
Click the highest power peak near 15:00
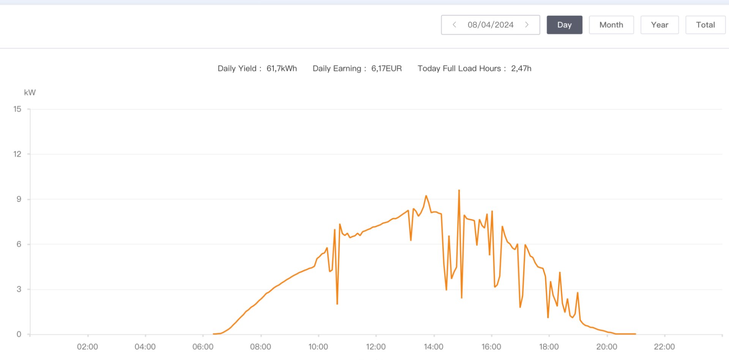tap(459, 190)
